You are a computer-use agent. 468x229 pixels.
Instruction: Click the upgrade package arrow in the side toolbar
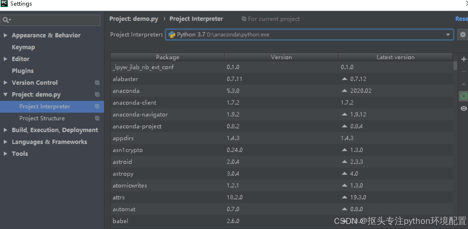pos(464,84)
